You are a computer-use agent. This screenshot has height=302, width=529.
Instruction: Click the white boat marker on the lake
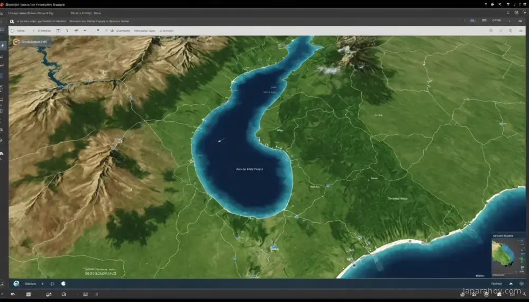click(220, 140)
